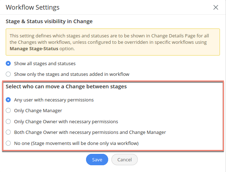Click the 'Select who can move a Change' heading

66,87
